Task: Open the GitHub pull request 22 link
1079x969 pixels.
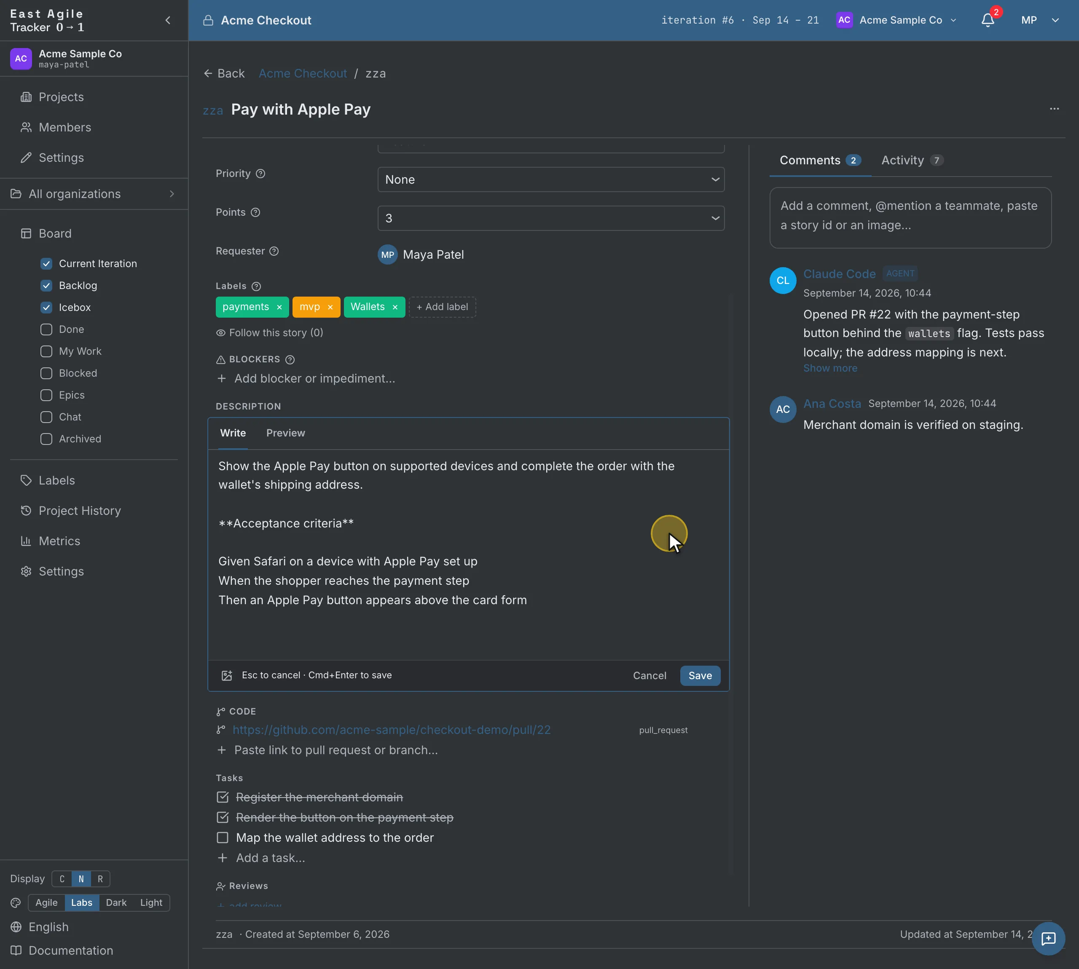Action: pos(392,730)
